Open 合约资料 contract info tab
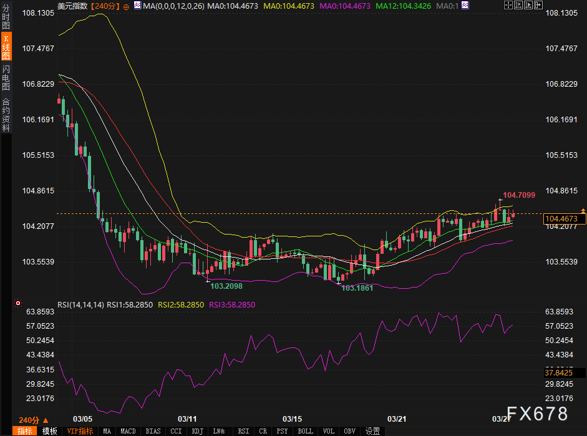Image resolution: width=587 pixels, height=436 pixels. 6,114
